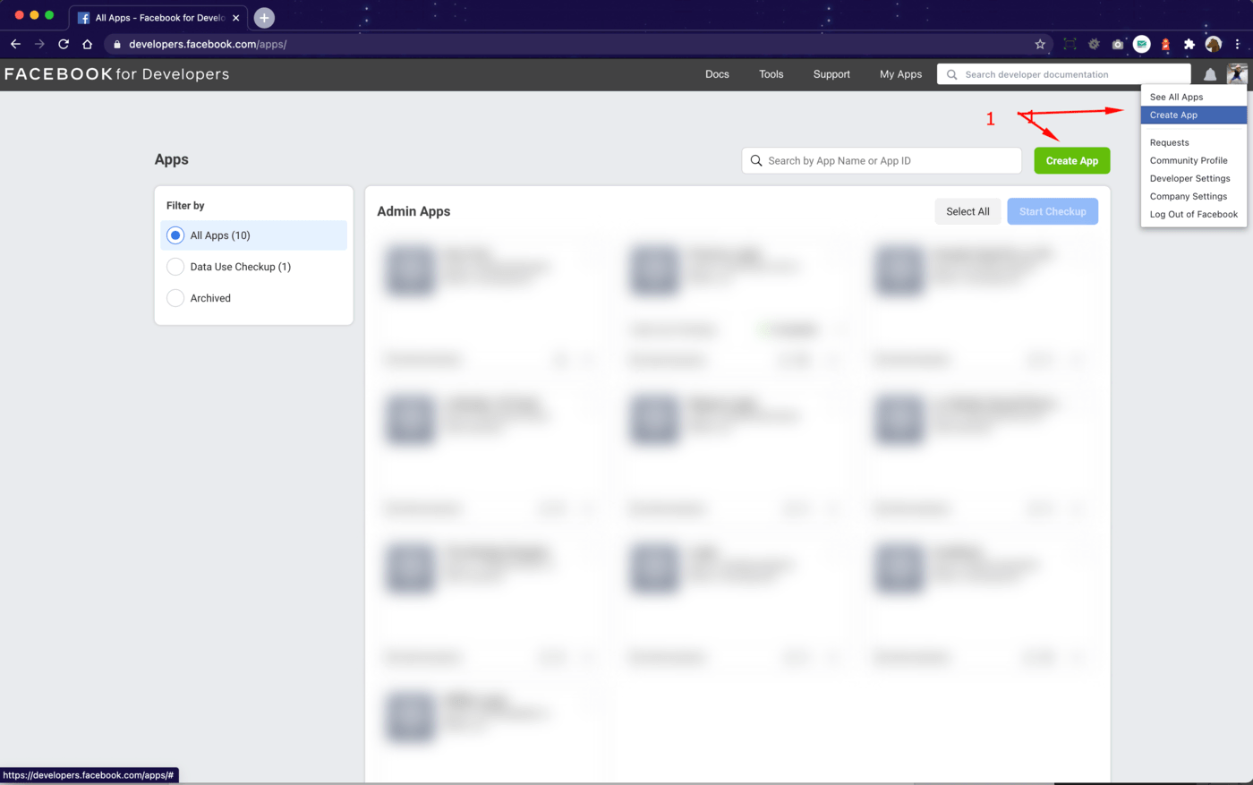This screenshot has height=785, width=1253.
Task: Choose Create App from the dropdown menu
Action: (1173, 115)
